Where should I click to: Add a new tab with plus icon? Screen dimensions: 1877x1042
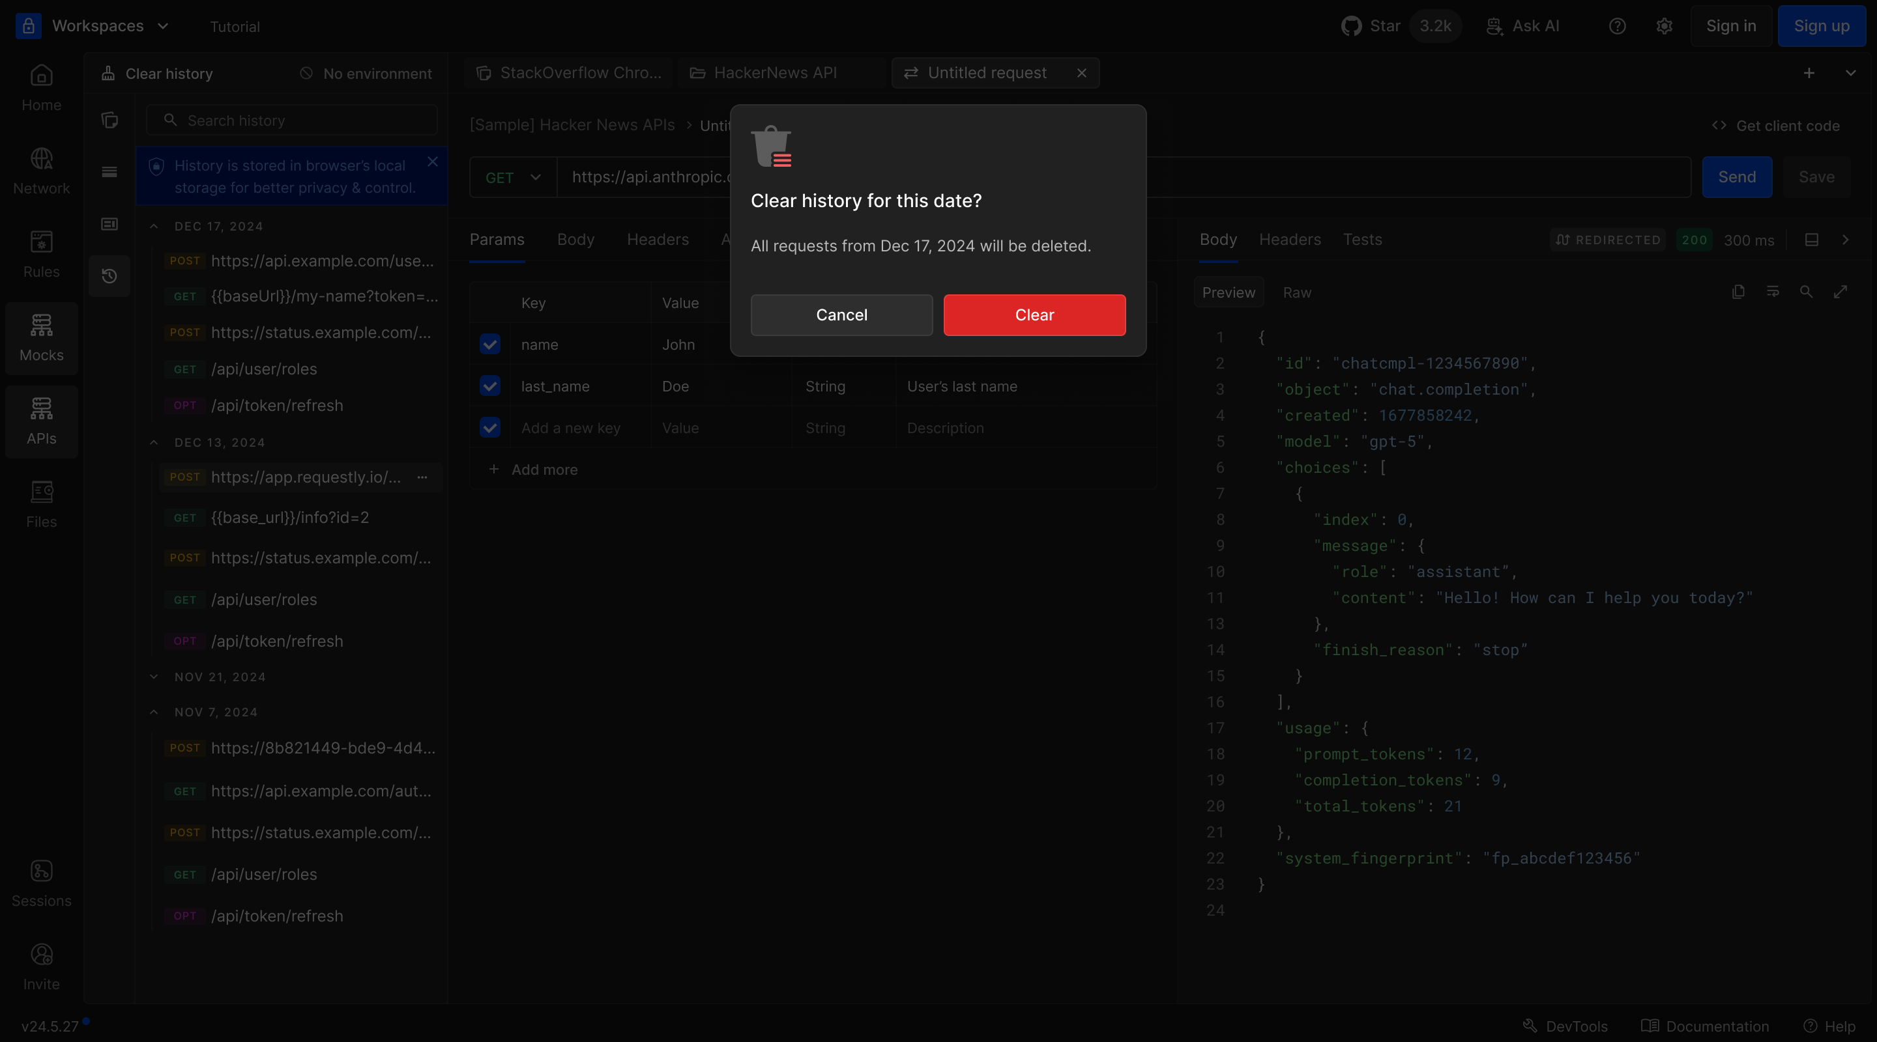[1809, 73]
